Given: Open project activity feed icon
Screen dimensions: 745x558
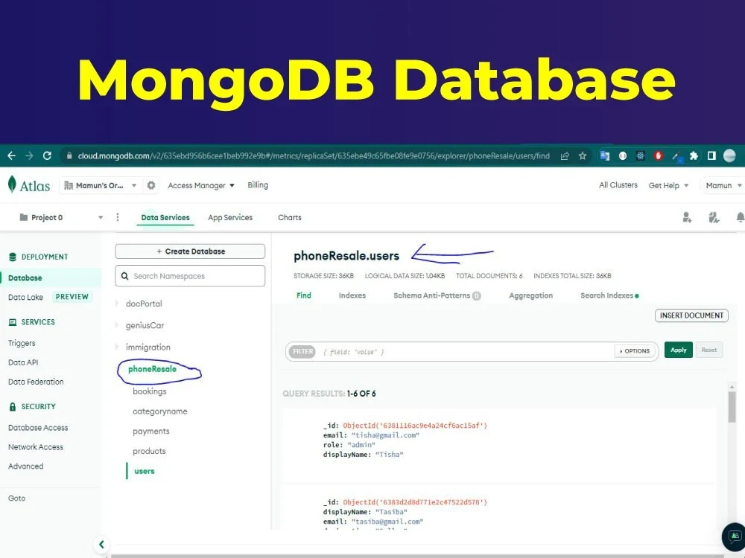Looking at the screenshot, I should 714,217.
